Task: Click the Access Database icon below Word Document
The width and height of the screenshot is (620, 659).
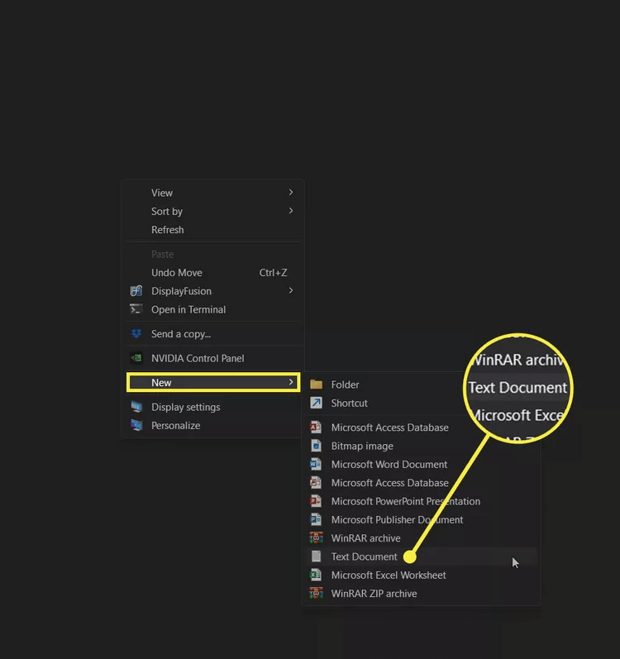Action: pos(316,483)
